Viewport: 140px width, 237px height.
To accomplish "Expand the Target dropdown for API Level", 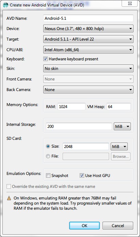I will click(x=88, y=39).
